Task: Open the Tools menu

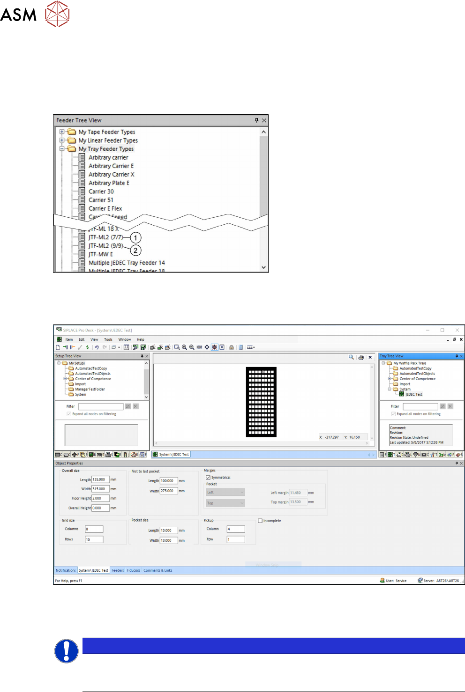Action: point(108,339)
